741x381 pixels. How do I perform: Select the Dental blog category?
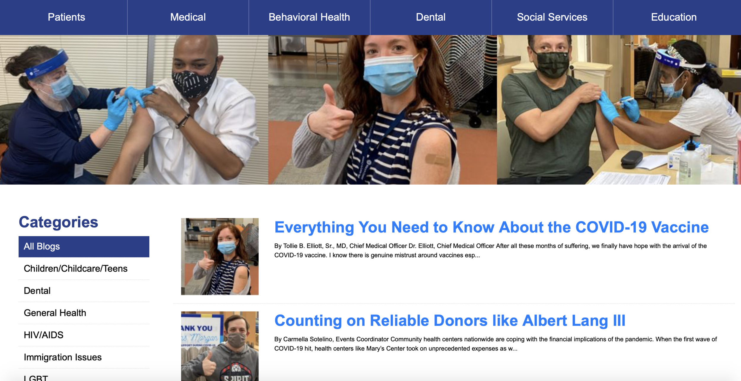[37, 290]
